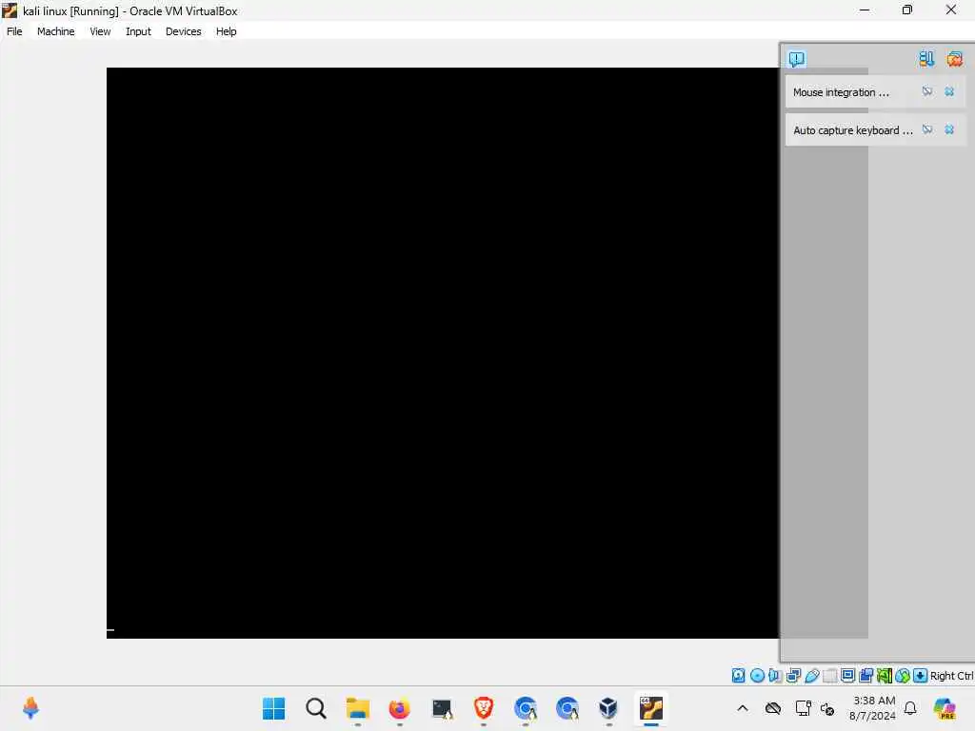Open the Devices menu
This screenshot has height=731, width=975.
184,31
